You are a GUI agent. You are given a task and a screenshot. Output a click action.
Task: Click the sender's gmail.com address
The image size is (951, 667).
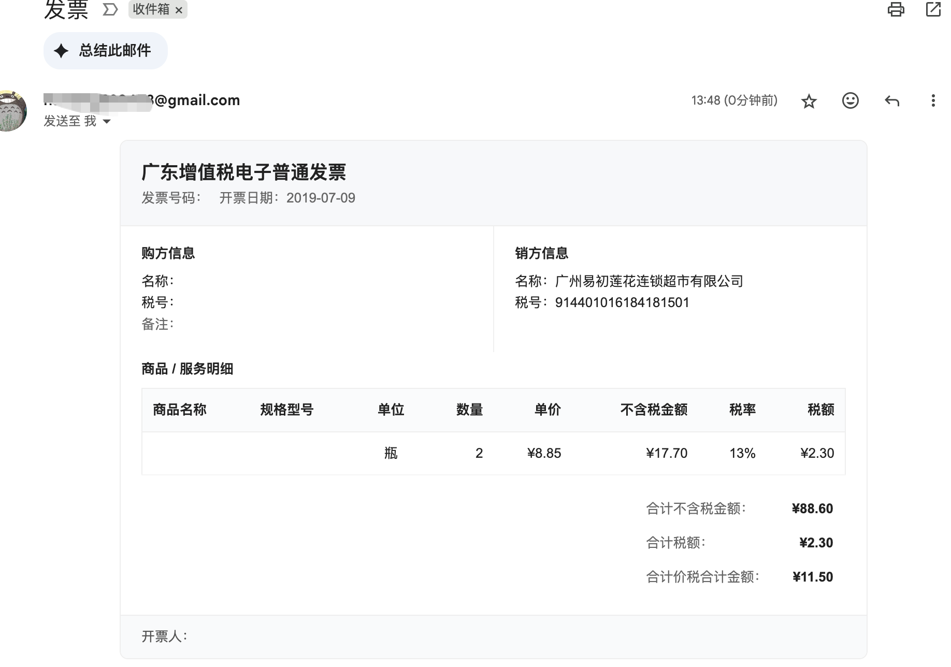coord(141,100)
